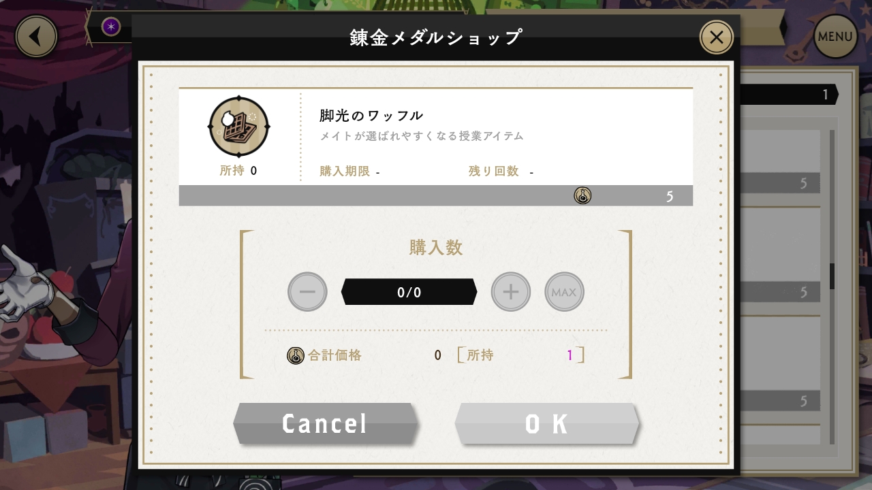Confirm the purchase with OK
The width and height of the screenshot is (872, 490).
click(x=547, y=423)
